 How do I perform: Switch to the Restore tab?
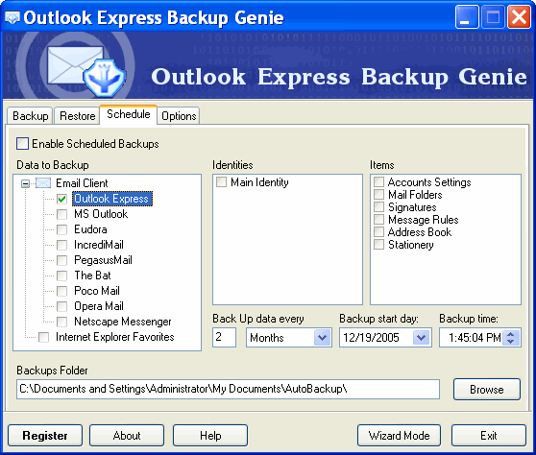pyautogui.click(x=77, y=116)
